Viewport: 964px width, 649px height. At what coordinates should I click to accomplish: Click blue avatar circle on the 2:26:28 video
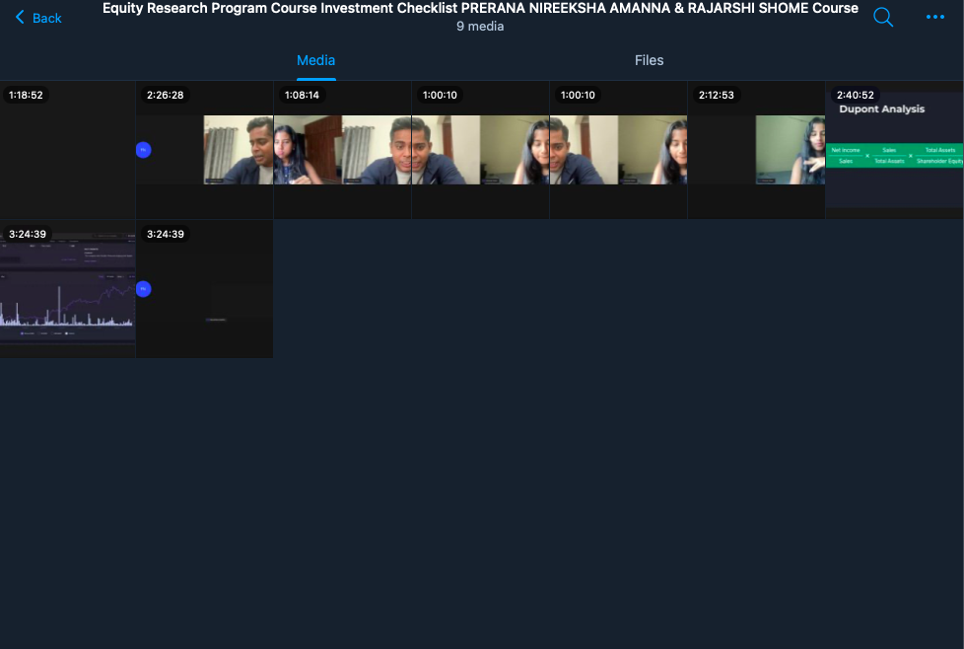point(143,150)
